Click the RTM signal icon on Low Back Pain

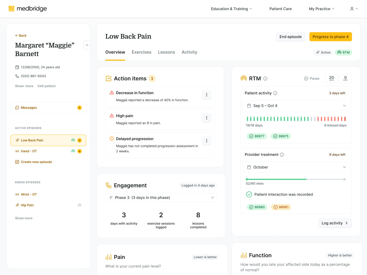73,140
